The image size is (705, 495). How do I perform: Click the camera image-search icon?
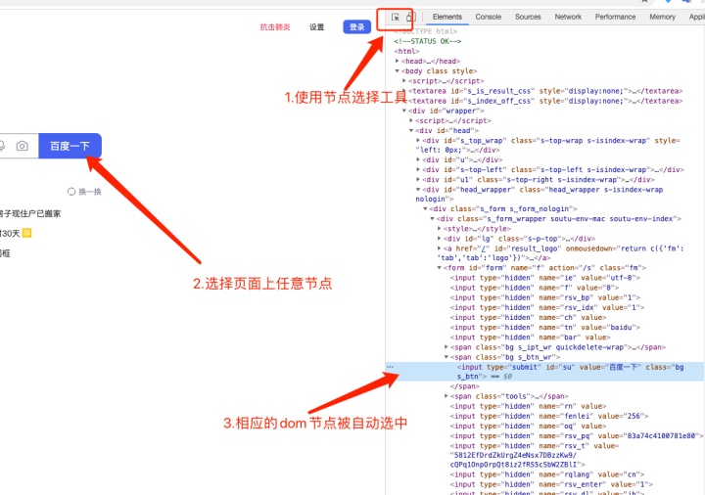(x=22, y=146)
